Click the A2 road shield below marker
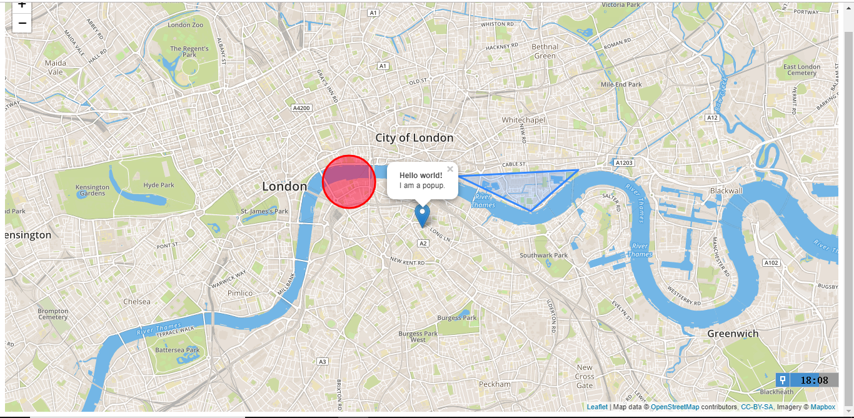 point(423,243)
